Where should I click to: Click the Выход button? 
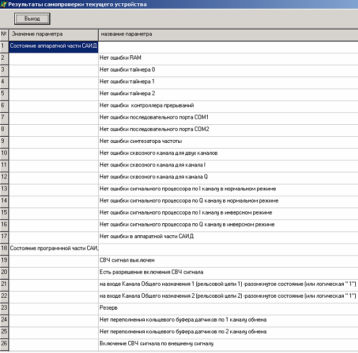[32, 19]
